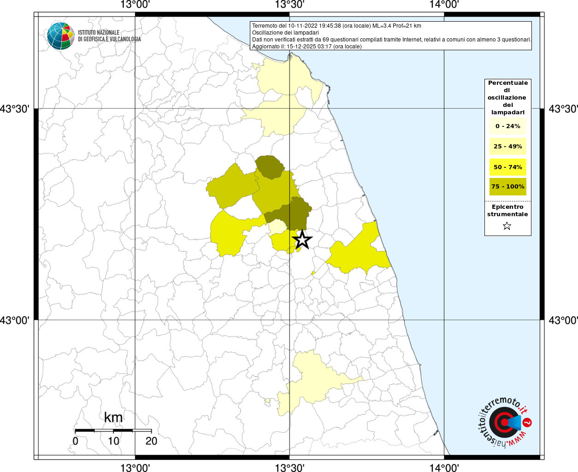
Task: Click the red question mark bubble
Action: [528, 422]
